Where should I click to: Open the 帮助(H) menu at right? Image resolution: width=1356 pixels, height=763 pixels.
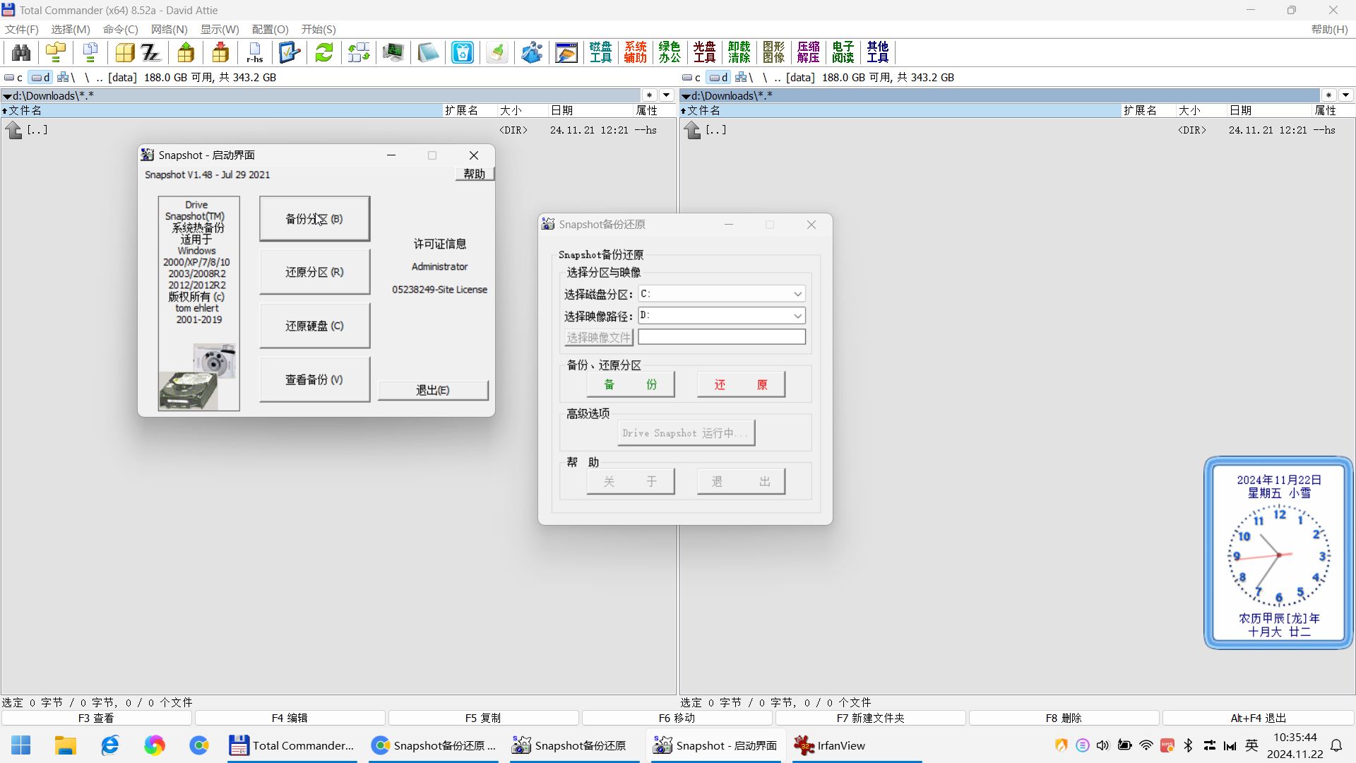click(x=1330, y=29)
